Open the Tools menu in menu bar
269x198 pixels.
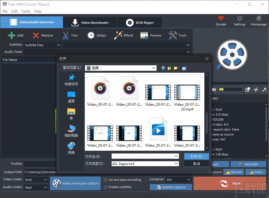coord(26,11)
